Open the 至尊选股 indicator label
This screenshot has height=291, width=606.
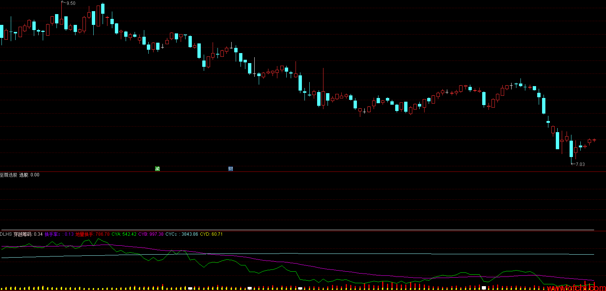coord(9,175)
